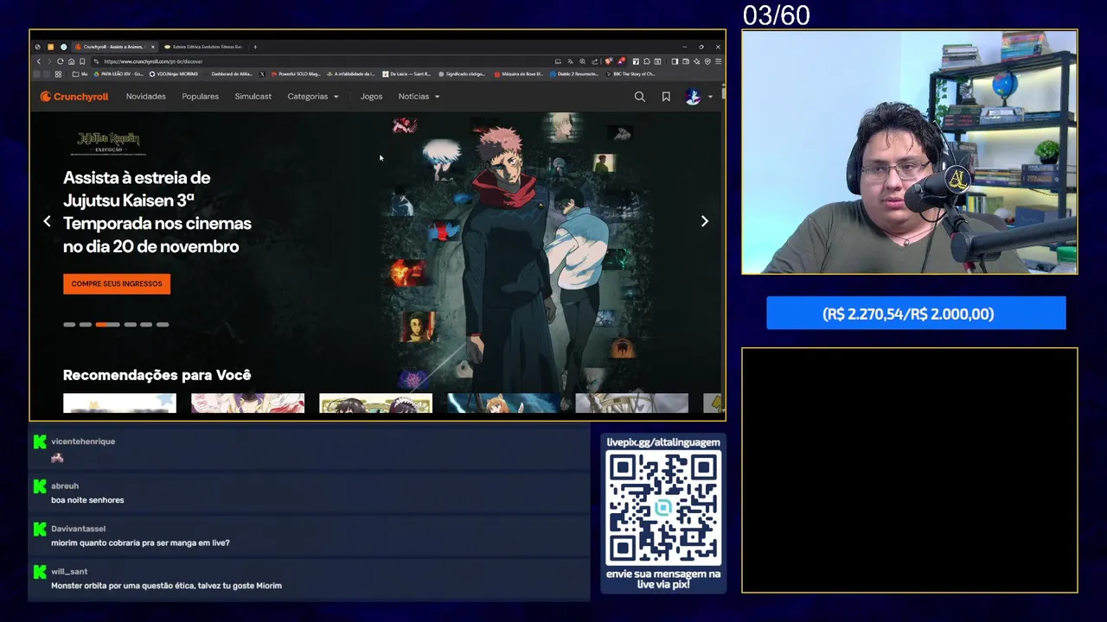Click the R$ 2.270,54/R$ 2.000,00 donation goal bar

[x=916, y=313]
